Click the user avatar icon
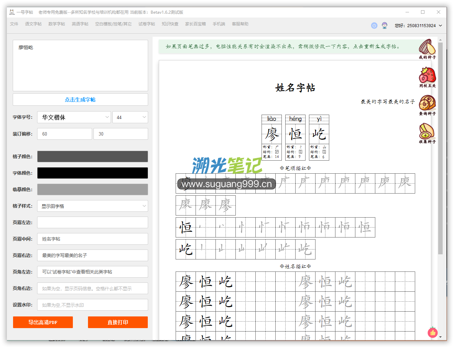This screenshot has width=454, height=348. [x=385, y=25]
